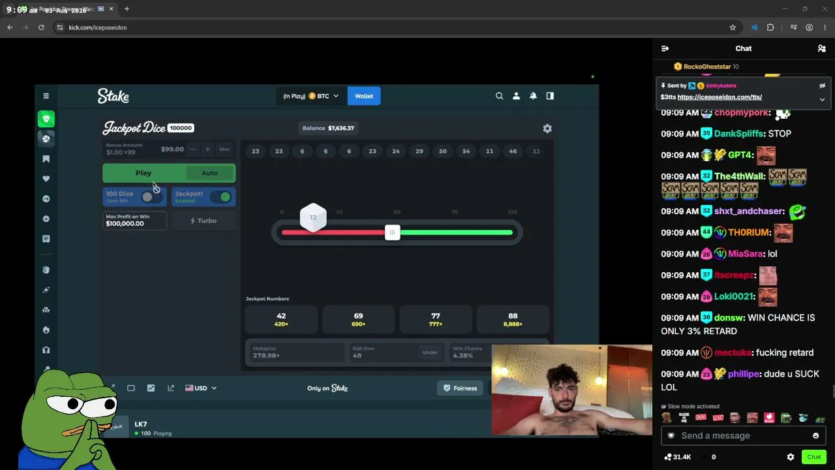Expand the pinned message chevron

pos(822,99)
